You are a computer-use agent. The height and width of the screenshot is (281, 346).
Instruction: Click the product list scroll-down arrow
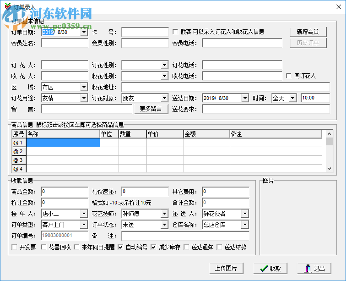coord(329,169)
